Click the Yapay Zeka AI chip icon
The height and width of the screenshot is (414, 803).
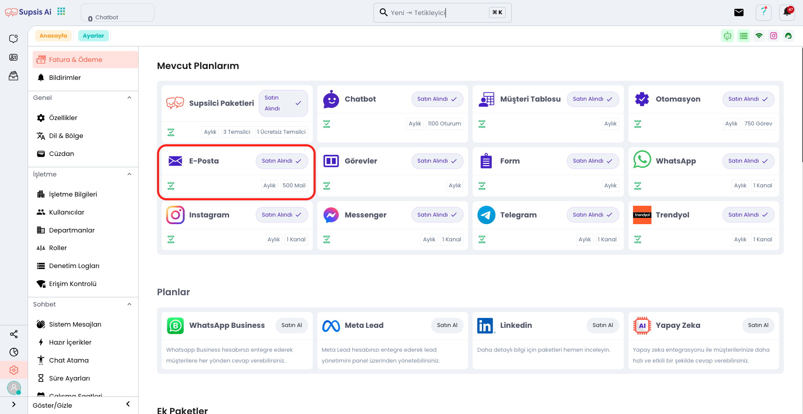[x=642, y=326]
